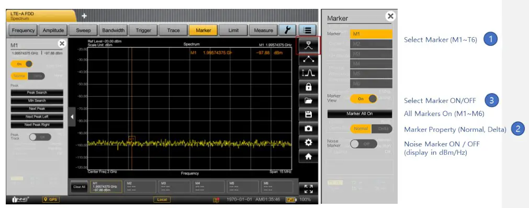Select Delta in Marker panel property
Viewport: 529px width, 208px height.
click(x=382, y=129)
